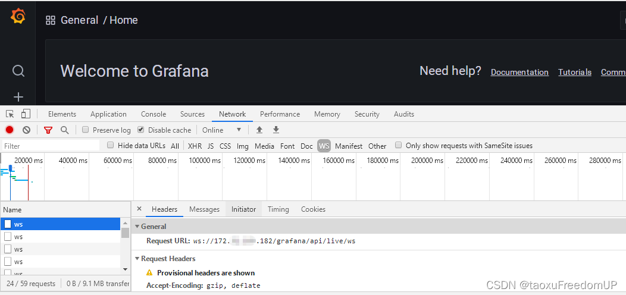Filter requests by Media
Image resolution: width=626 pixels, height=295 pixels.
coord(264,146)
